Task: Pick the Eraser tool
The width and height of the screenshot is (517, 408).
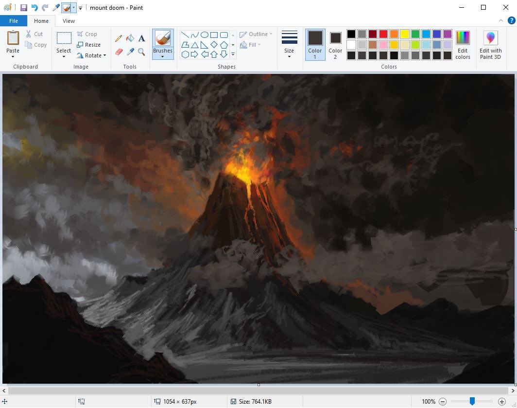Action: click(119, 52)
